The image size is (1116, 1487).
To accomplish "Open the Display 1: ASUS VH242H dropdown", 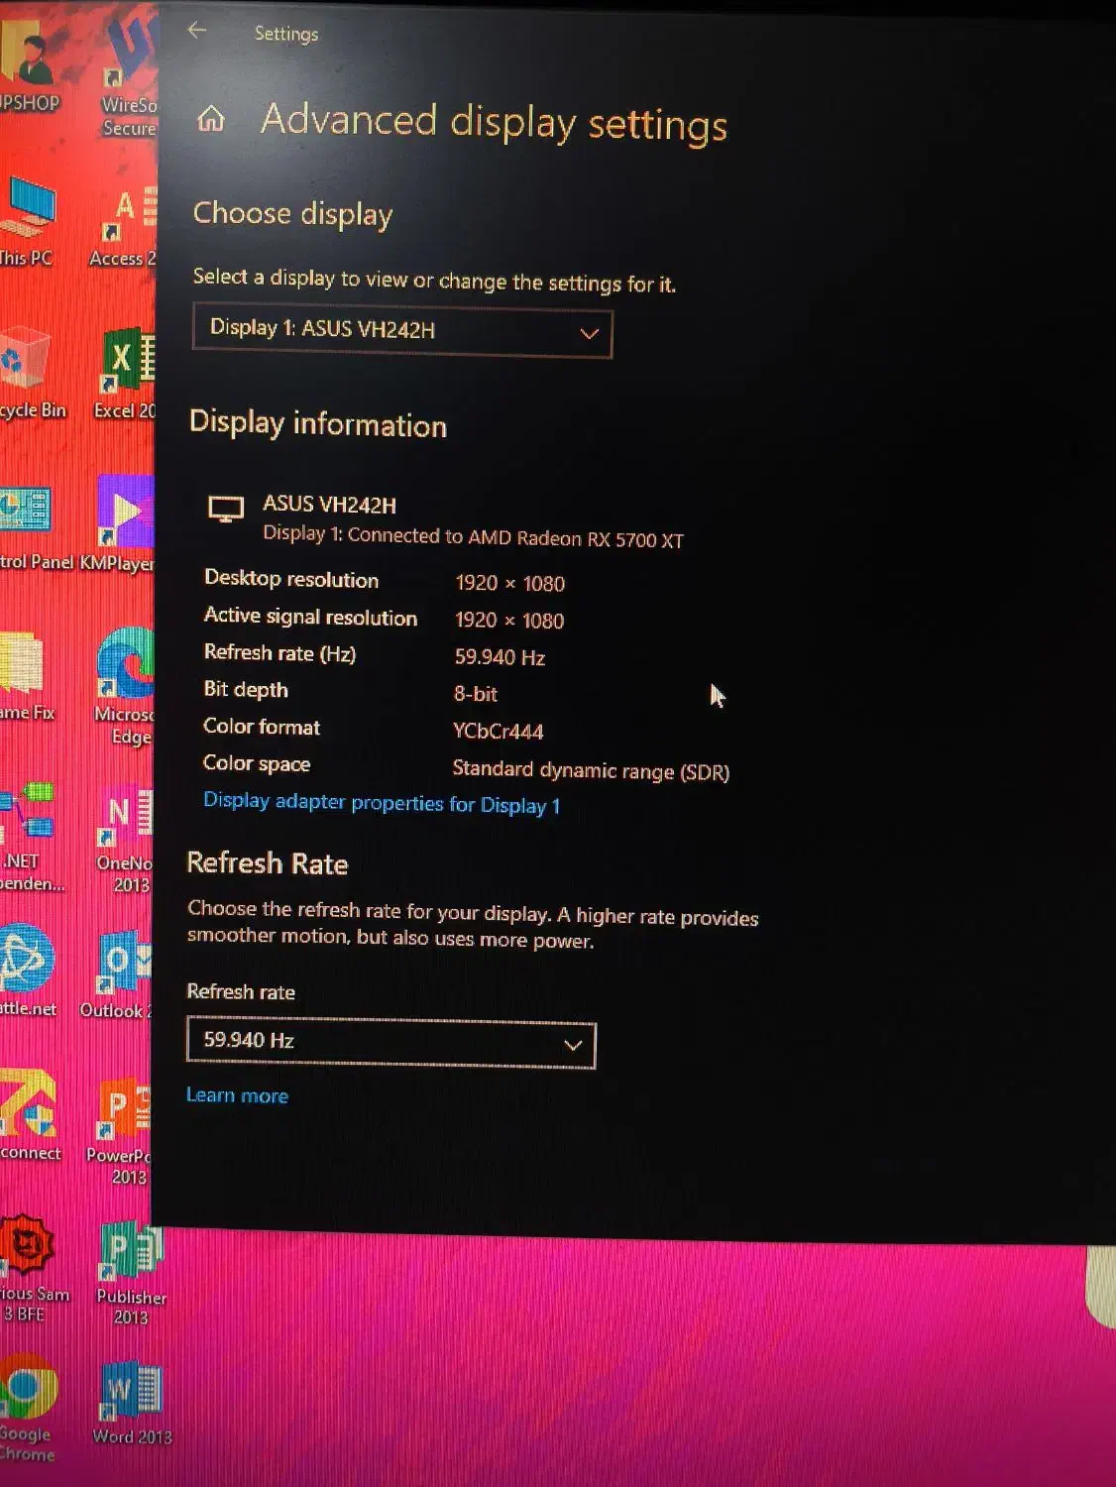I will (x=402, y=332).
